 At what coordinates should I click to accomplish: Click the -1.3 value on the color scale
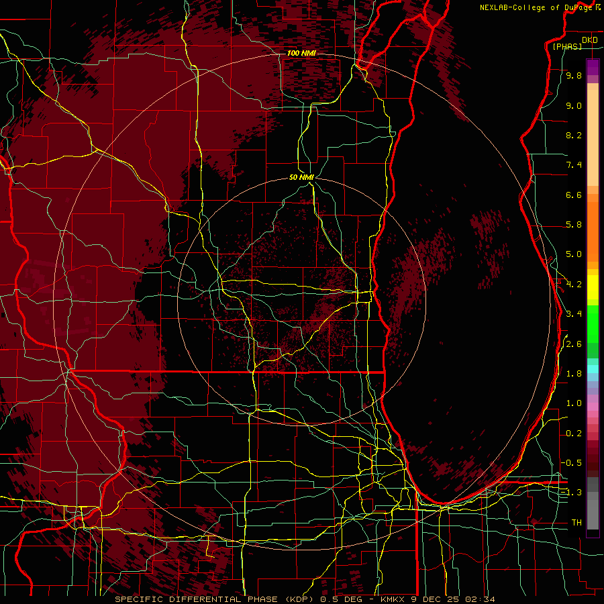[571, 493]
